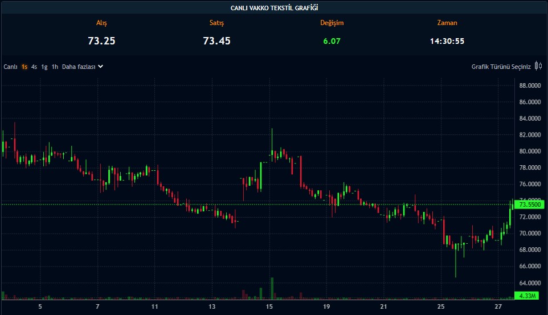
Task: Select the 1h weekly timeframe
Action: point(55,67)
